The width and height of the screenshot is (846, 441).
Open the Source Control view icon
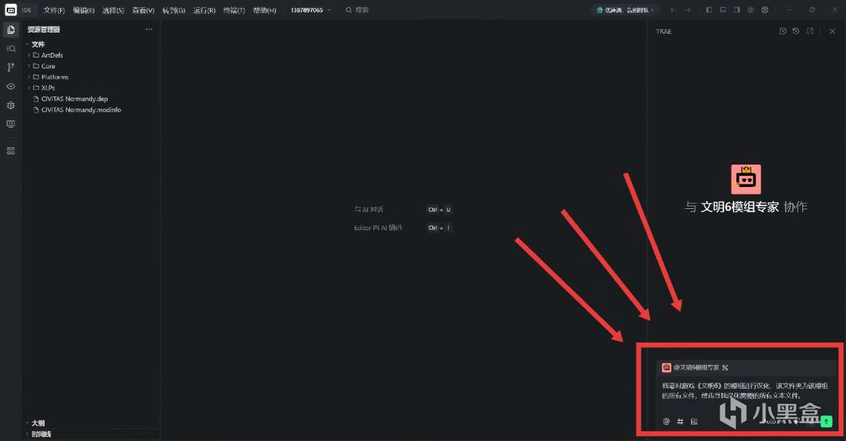click(11, 67)
